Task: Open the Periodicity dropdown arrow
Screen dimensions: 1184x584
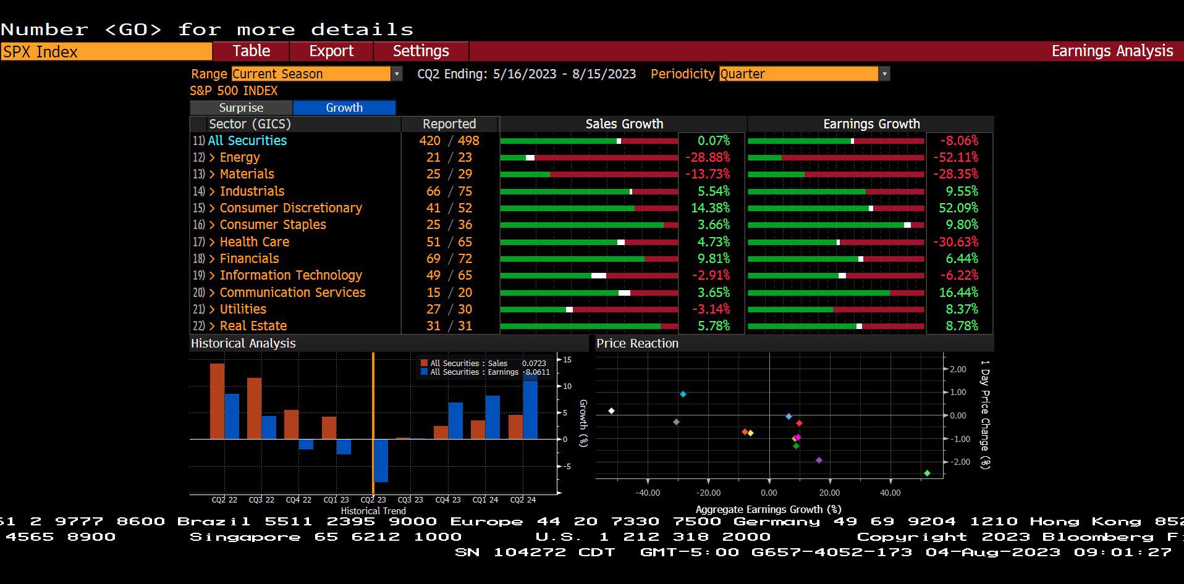Action: [884, 74]
